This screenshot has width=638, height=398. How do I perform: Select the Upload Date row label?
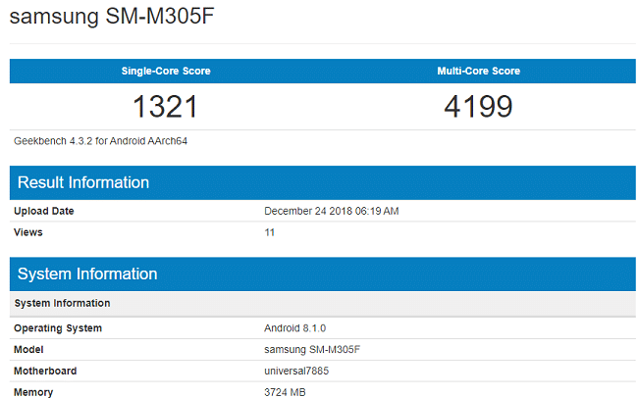[44, 211]
